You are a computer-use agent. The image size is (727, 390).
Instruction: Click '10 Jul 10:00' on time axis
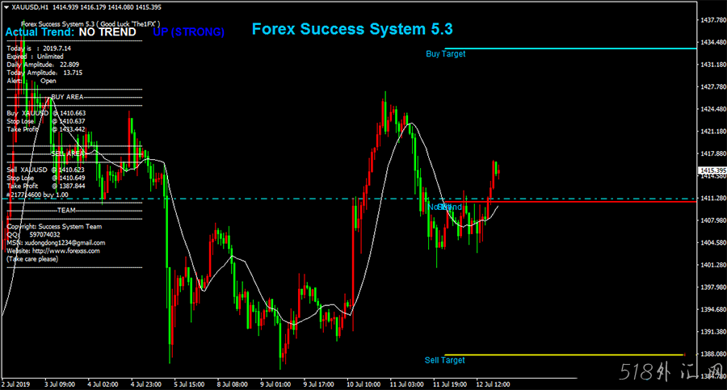(x=363, y=384)
